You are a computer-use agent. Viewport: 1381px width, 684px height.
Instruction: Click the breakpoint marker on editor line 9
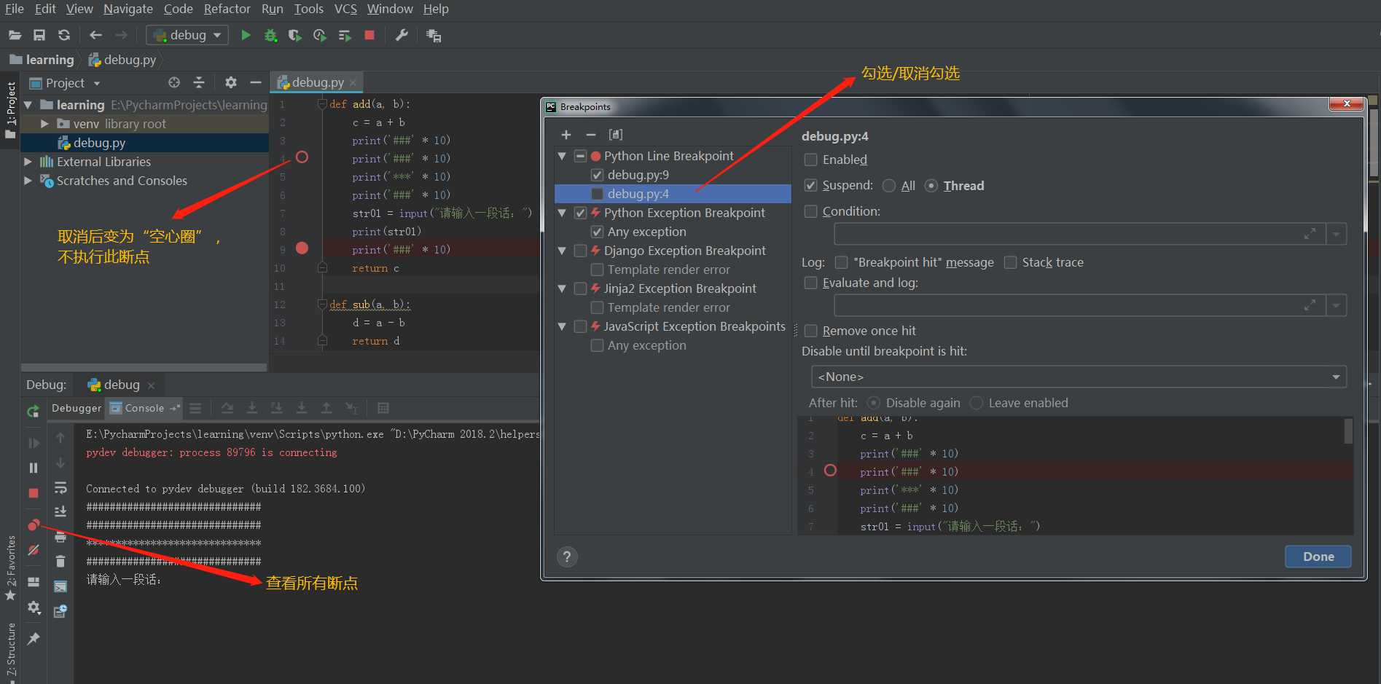302,248
